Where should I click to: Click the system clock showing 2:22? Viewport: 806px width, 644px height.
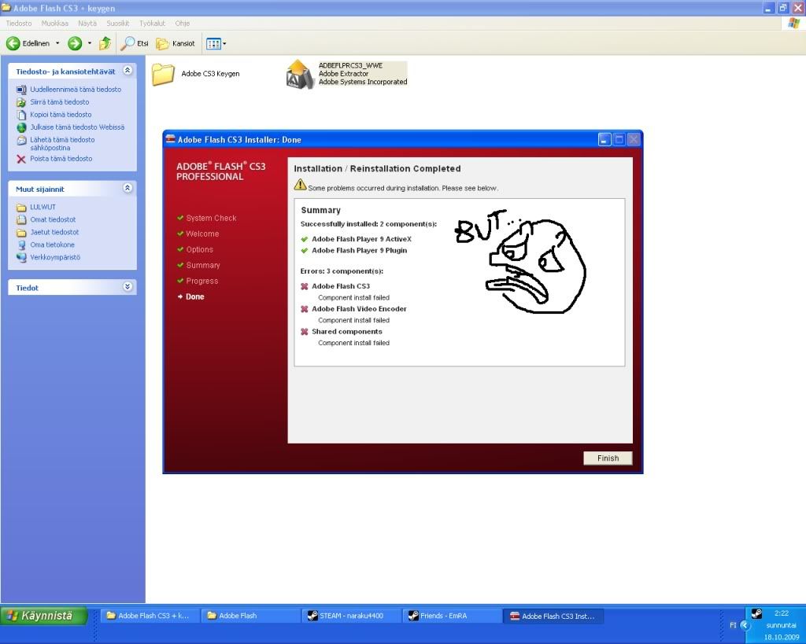[x=782, y=613]
